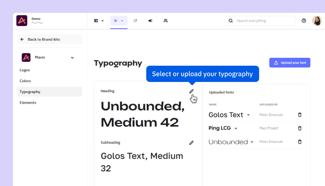Screen dimensions: 325x186
Task: Click into the Search everything field
Action: coord(260,21)
